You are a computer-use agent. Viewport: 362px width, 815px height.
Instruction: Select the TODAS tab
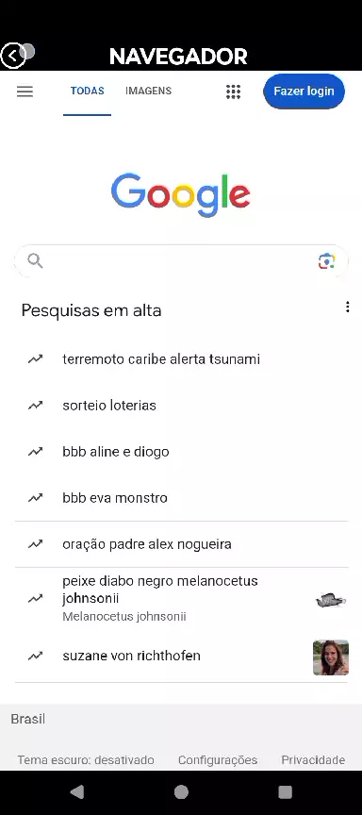coord(88,91)
